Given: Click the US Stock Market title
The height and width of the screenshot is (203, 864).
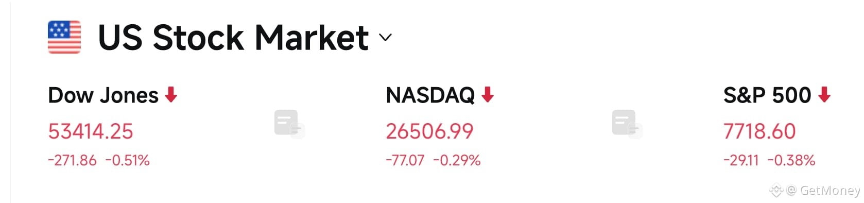Looking at the screenshot, I should (233, 38).
